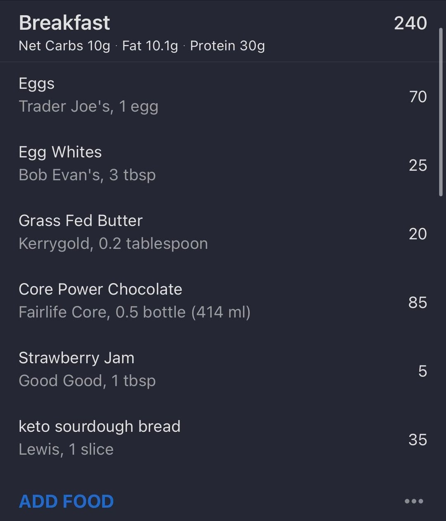Screen dimensions: 446x521
Task: Tap the 70 calories value for Eggs
Action: (418, 97)
